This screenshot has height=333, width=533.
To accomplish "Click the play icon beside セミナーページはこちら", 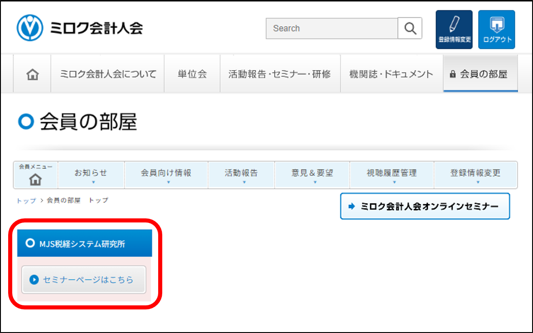I will 34,280.
